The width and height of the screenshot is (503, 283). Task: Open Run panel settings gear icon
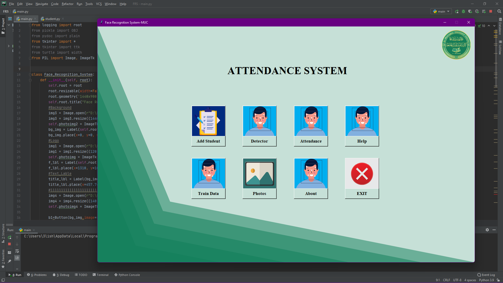487,230
